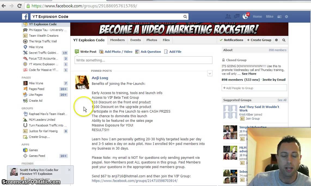The height and width of the screenshot is (186, 311).
Task: Click the Like Pages icon
Action: (x=25, y=95)
